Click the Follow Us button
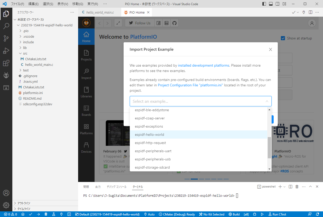The height and width of the screenshot is (217, 323). 140,23
